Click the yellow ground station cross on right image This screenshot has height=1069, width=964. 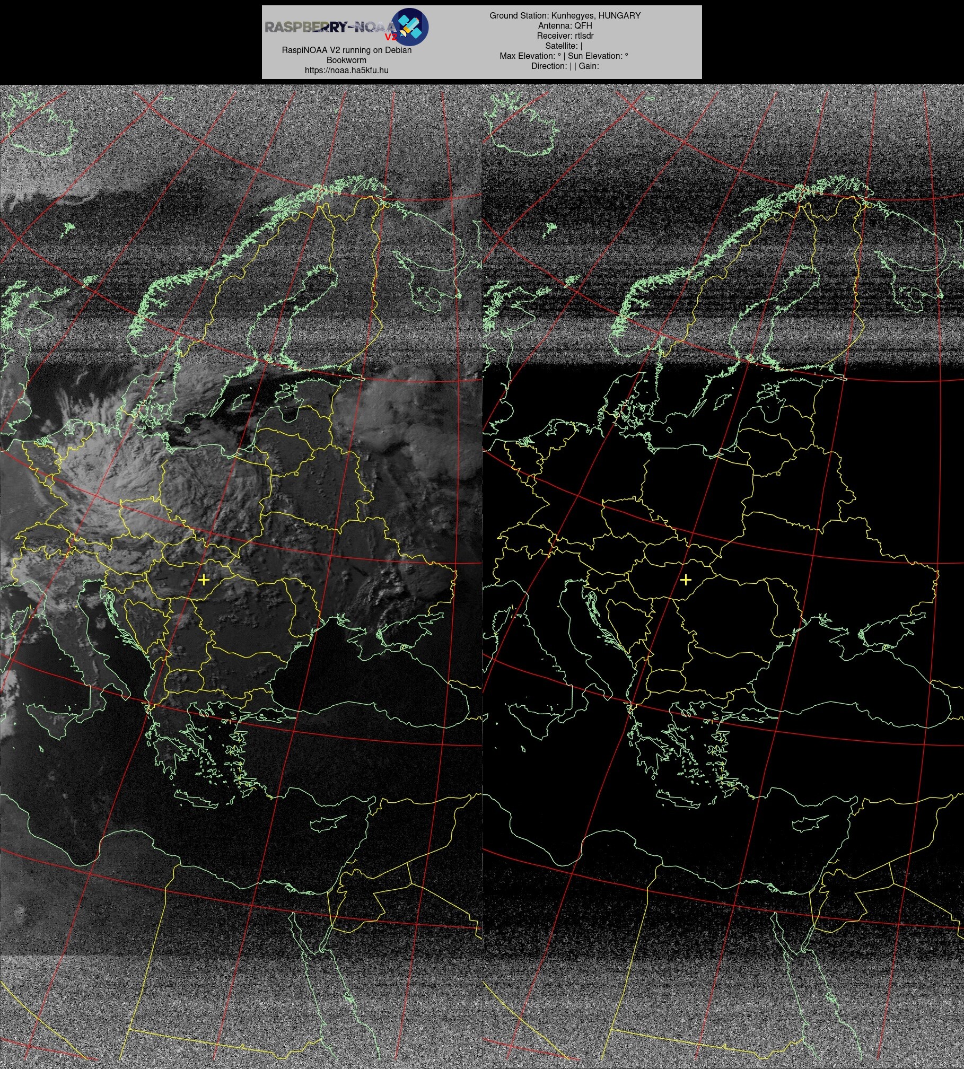click(x=686, y=580)
